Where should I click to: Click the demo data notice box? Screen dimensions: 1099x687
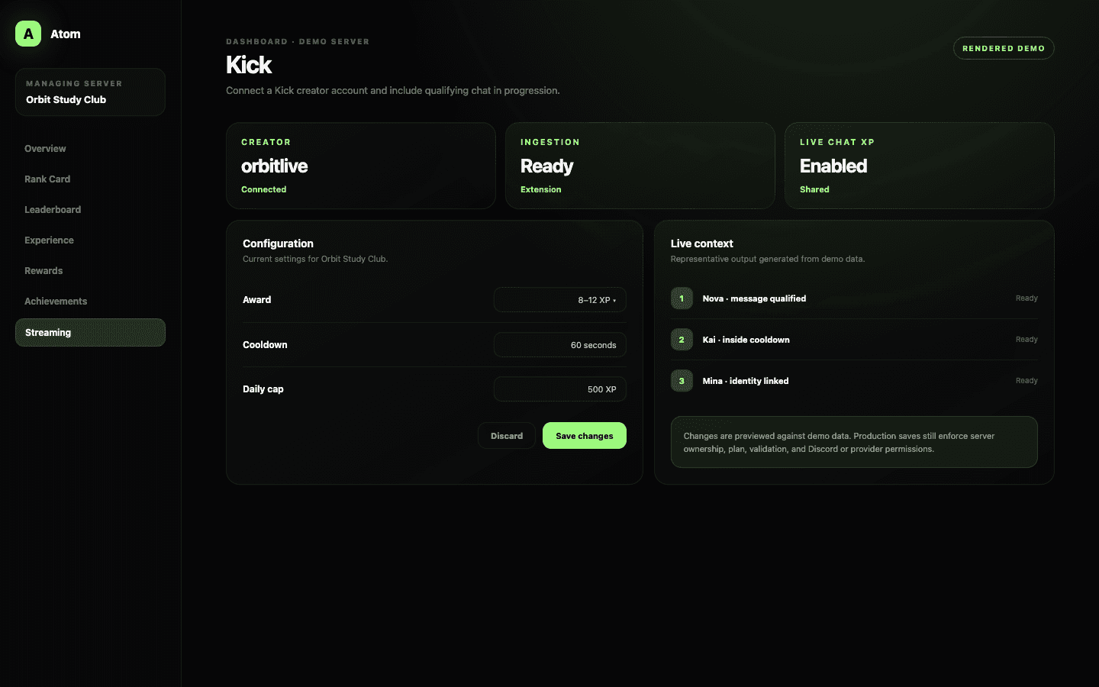click(854, 442)
